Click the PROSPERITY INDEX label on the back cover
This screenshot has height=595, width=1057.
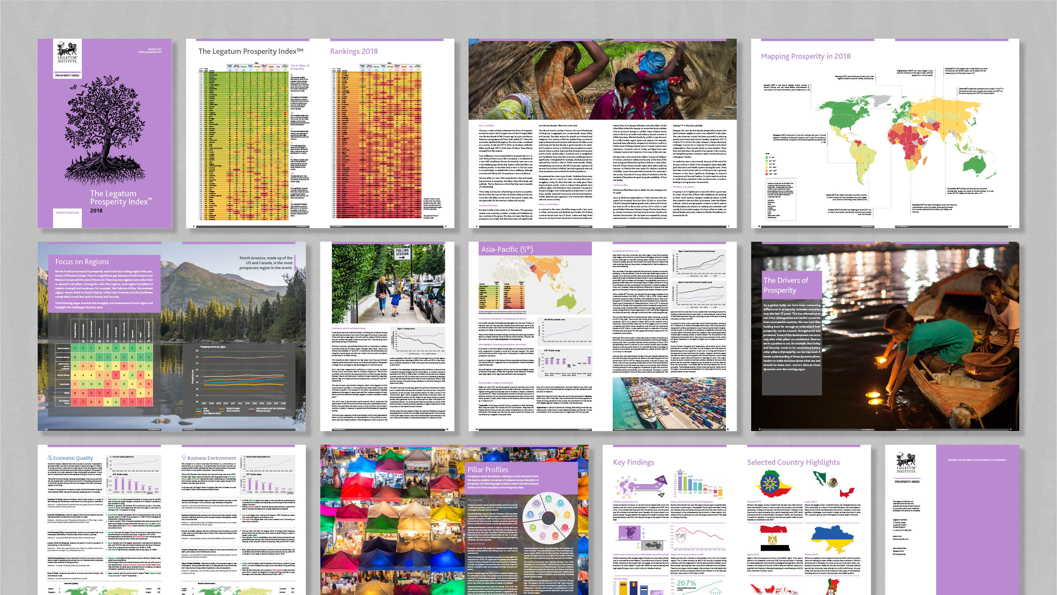(907, 481)
